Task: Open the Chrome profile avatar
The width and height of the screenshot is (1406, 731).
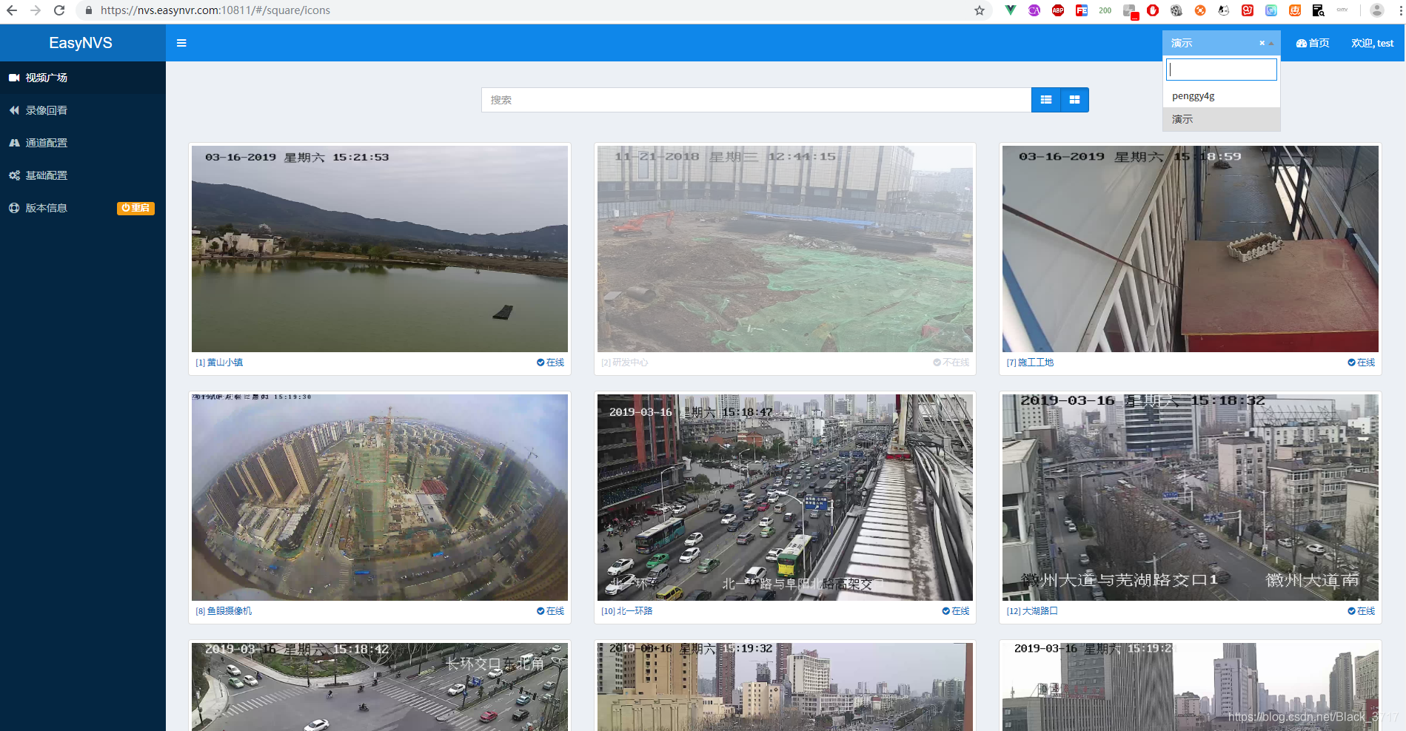Action: pos(1377,10)
